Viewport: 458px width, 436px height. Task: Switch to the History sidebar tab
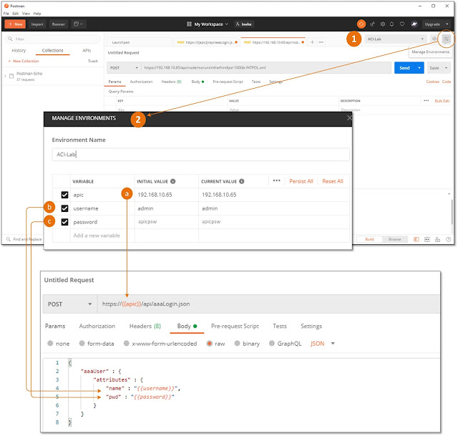click(x=19, y=50)
